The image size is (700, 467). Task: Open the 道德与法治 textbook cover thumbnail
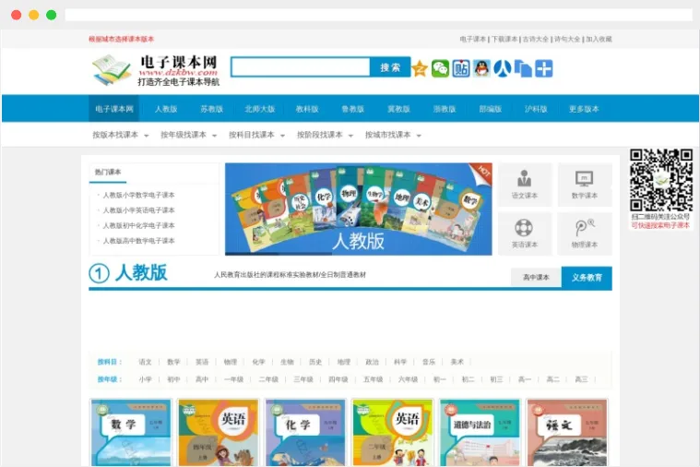[x=480, y=433]
